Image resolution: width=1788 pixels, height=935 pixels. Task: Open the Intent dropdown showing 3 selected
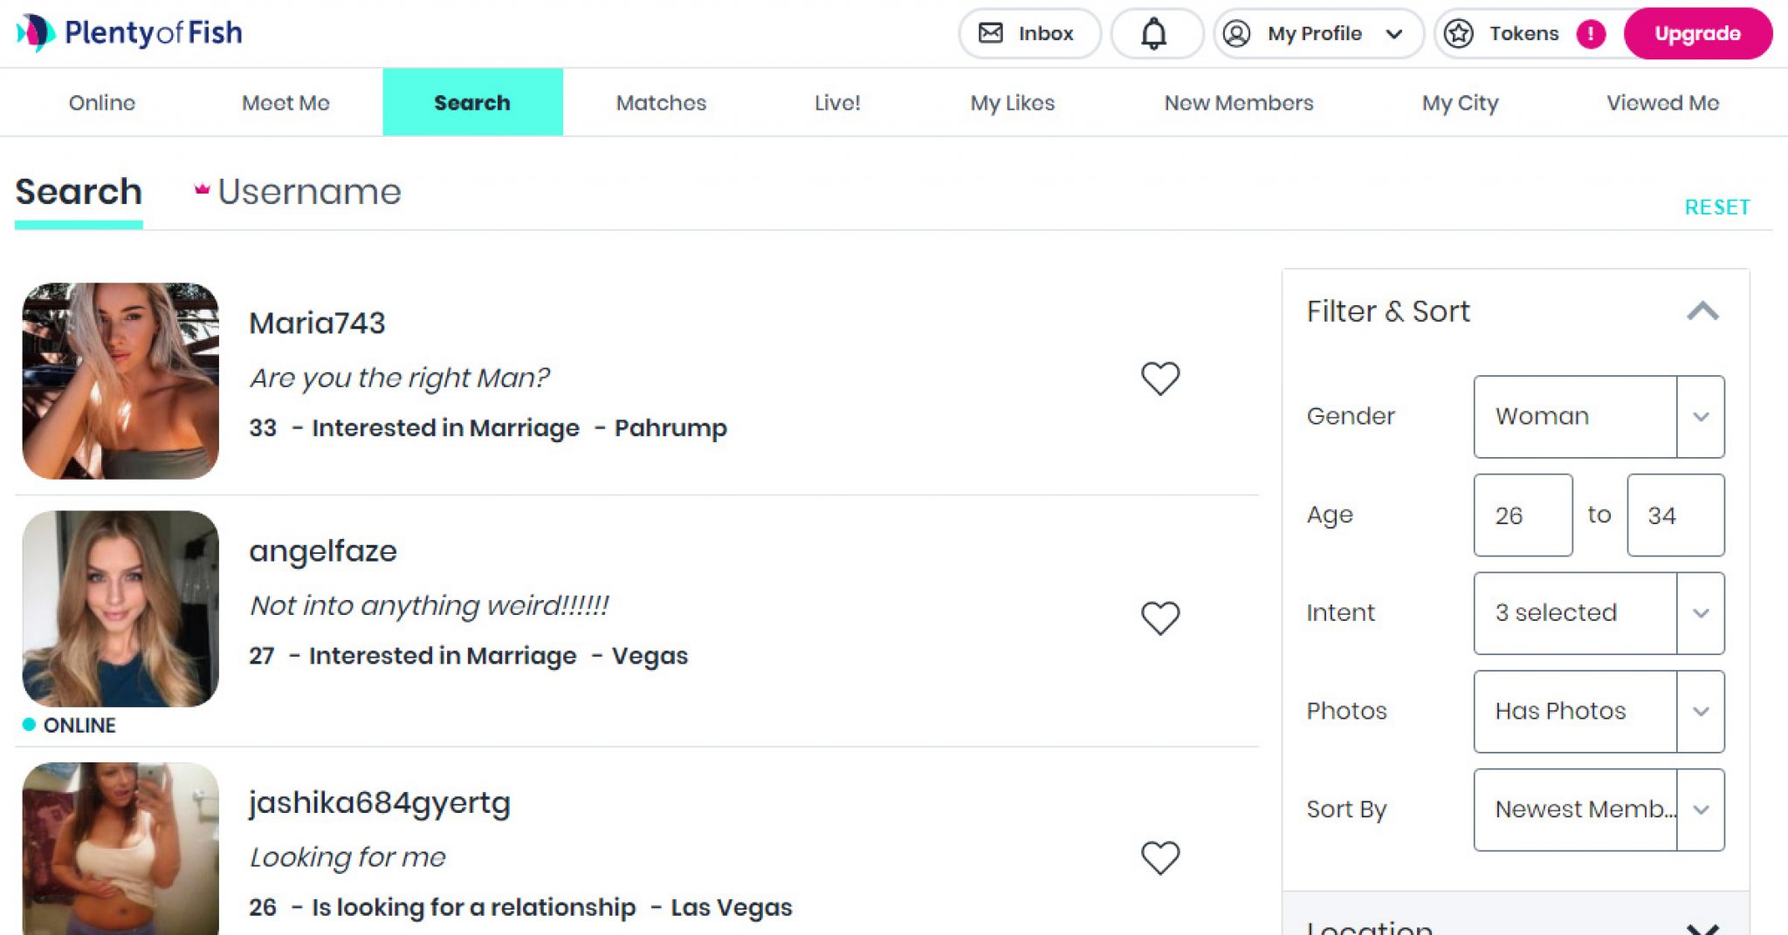click(x=1598, y=613)
